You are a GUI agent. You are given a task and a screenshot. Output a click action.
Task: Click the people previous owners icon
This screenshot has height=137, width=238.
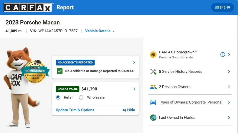[153, 87]
